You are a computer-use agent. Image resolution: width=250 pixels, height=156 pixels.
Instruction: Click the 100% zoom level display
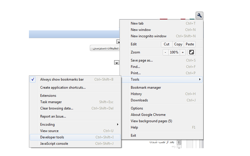pyautogui.click(x=174, y=52)
